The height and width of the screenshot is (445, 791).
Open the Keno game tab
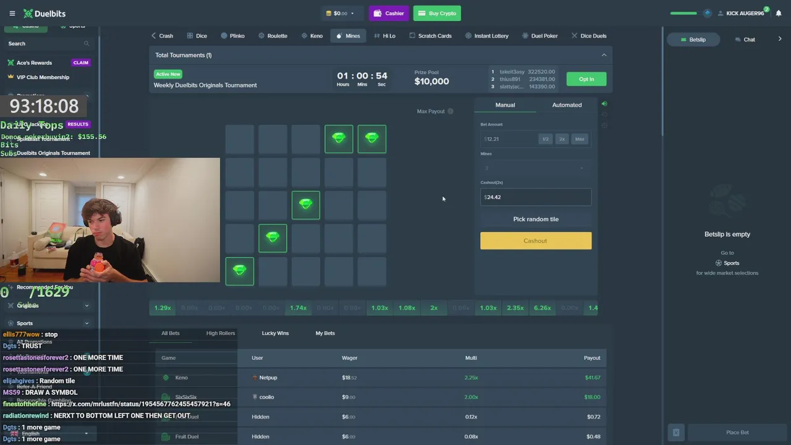pos(312,36)
